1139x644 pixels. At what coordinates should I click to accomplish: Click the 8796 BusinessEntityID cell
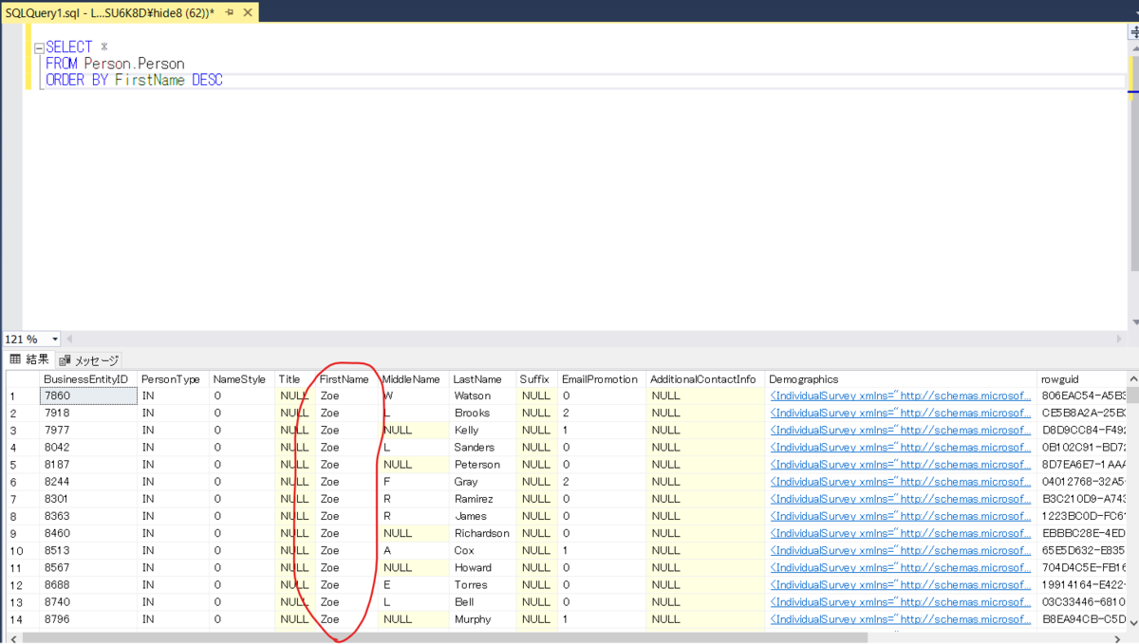pos(88,619)
